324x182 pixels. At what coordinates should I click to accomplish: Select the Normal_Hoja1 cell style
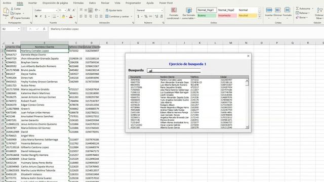[207, 10]
